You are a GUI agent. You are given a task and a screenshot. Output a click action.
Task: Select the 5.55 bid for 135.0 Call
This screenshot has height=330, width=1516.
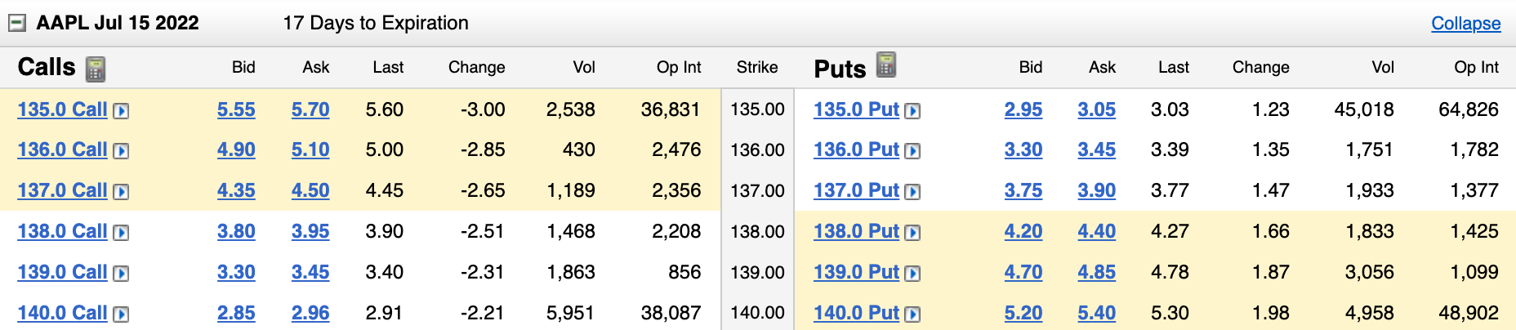(236, 109)
